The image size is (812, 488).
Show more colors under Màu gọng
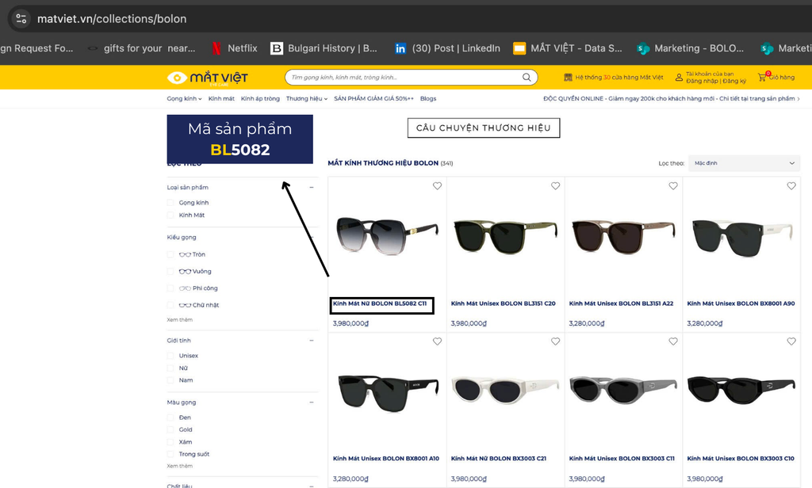pyautogui.click(x=180, y=467)
